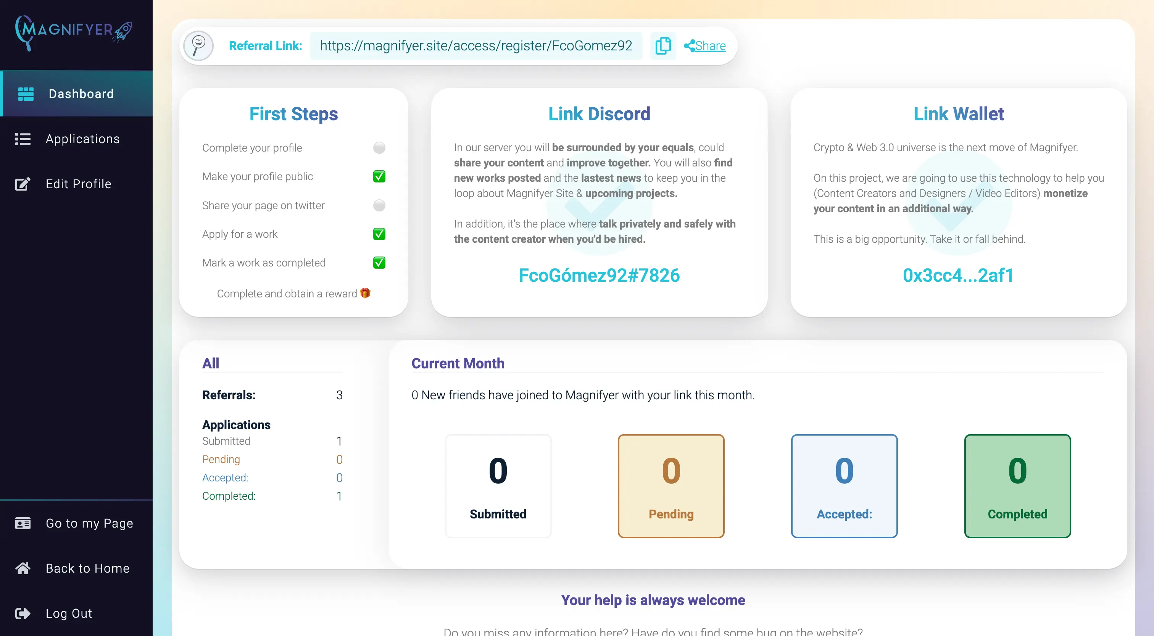Toggle the Share your page on twitter indicator
This screenshot has width=1154, height=636.
point(379,205)
